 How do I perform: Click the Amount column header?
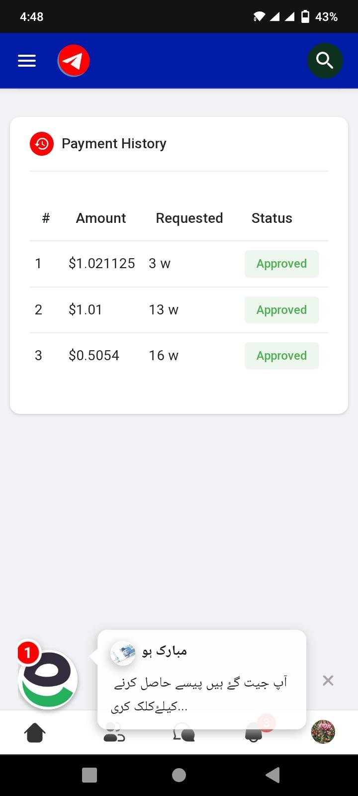tap(101, 218)
